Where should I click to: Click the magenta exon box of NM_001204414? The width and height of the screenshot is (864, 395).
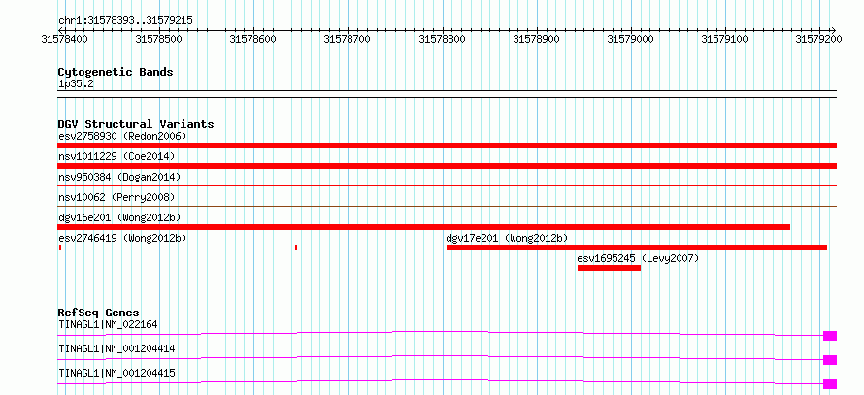tap(830, 360)
